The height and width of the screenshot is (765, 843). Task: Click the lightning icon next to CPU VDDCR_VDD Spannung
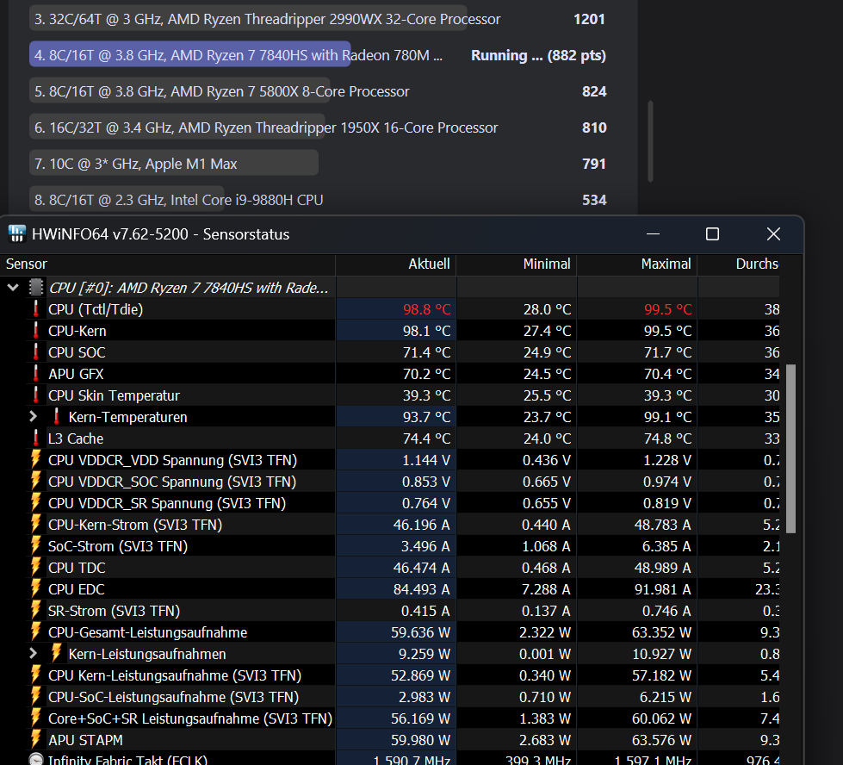point(37,460)
